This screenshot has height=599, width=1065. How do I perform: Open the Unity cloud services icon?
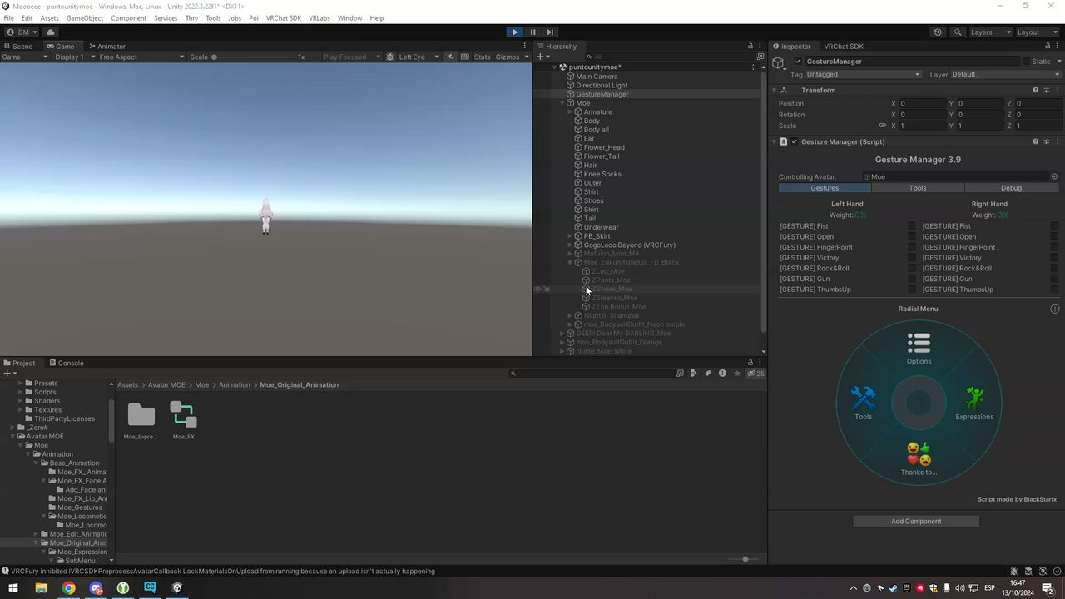click(50, 32)
